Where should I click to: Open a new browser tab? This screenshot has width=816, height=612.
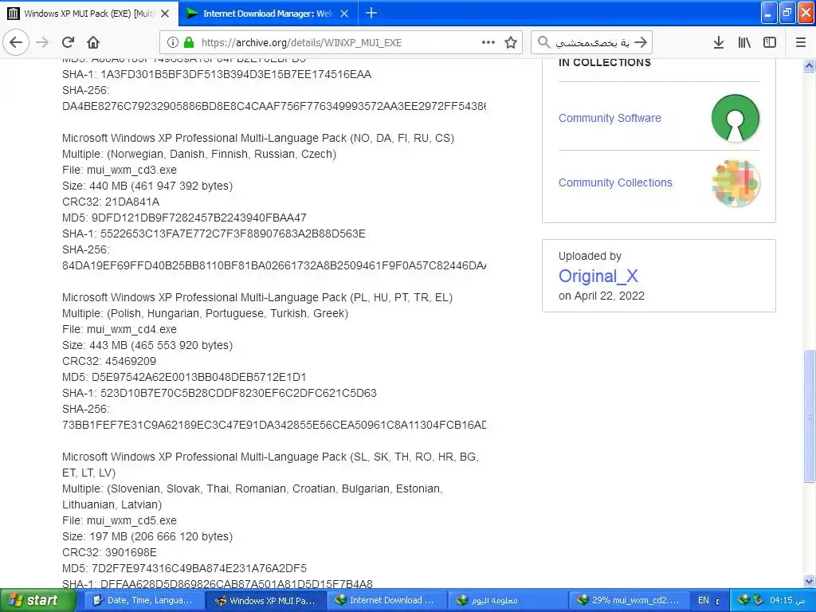tap(371, 13)
